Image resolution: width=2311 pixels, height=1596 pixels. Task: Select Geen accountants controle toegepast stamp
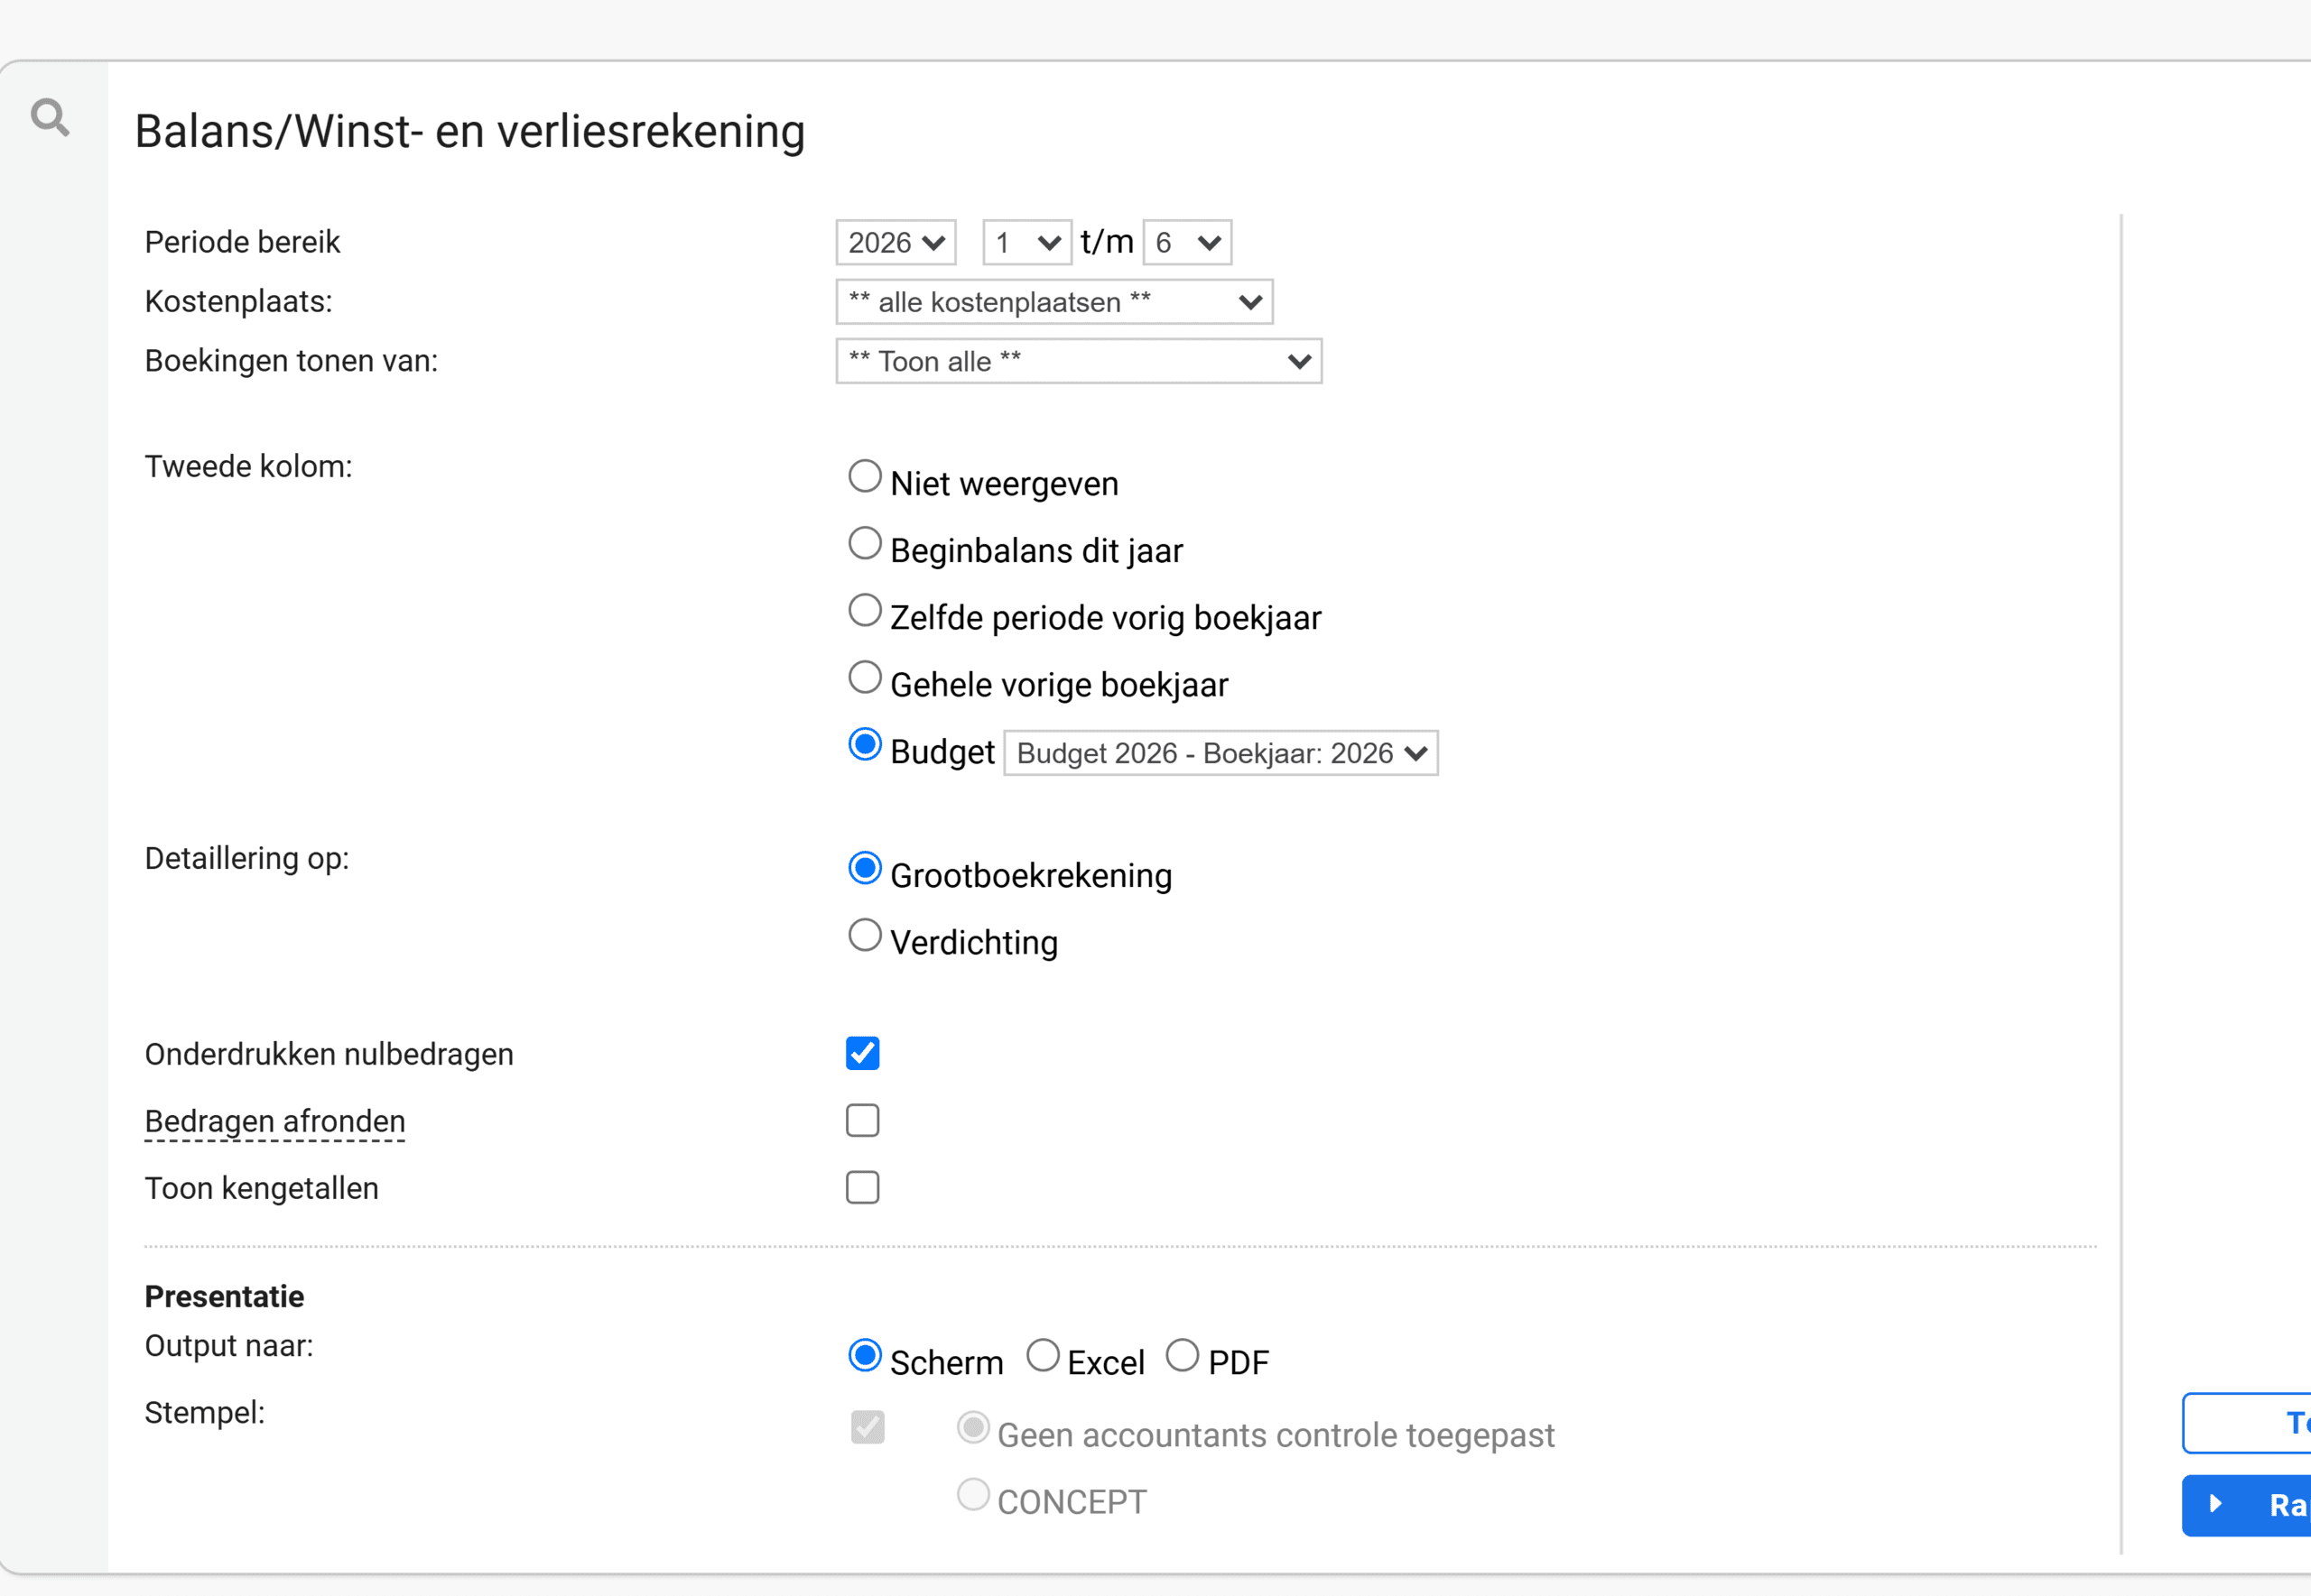(x=972, y=1427)
